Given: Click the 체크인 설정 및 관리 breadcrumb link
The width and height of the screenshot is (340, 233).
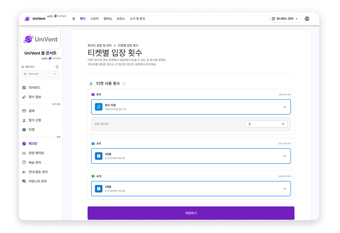Looking at the screenshot, I should [x=100, y=45].
